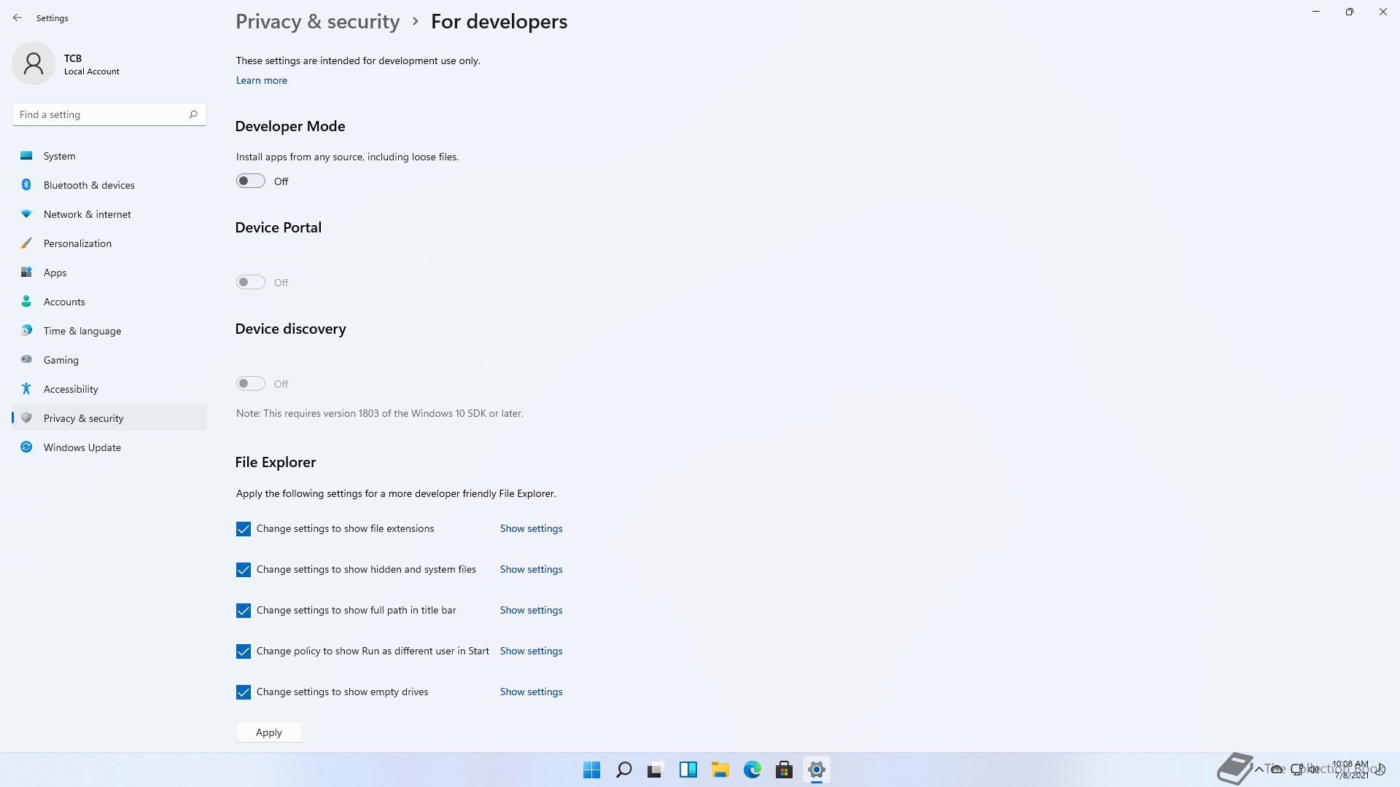Click the volume speaker tray icon
The height and width of the screenshot is (787, 1400).
[1314, 770]
